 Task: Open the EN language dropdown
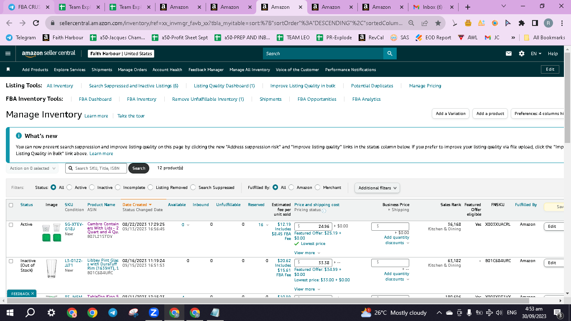click(536, 53)
